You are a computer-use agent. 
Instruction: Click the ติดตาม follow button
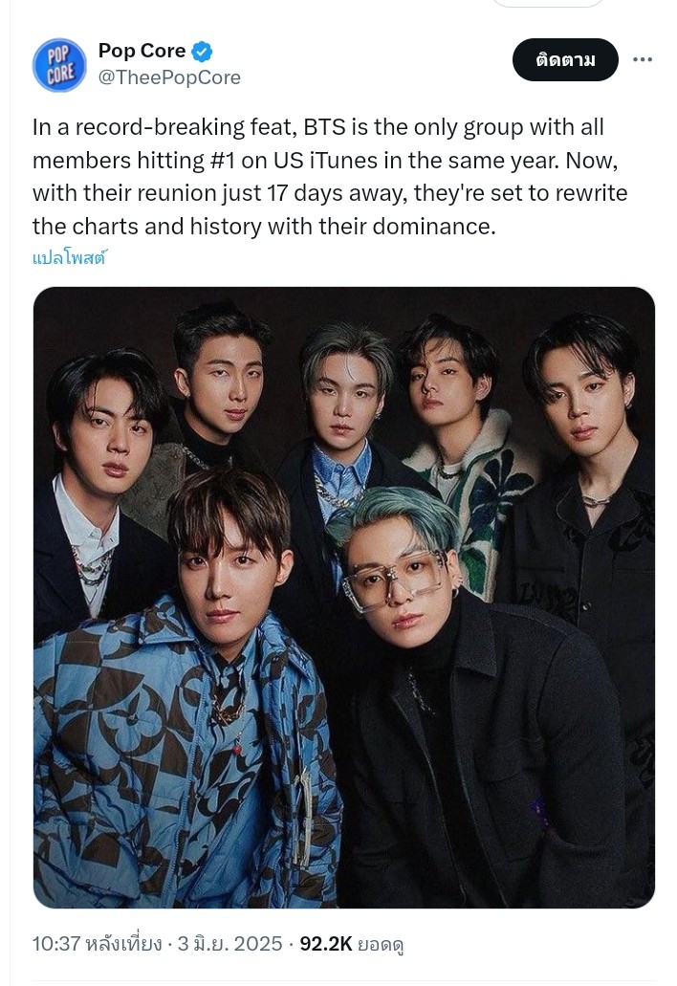click(x=565, y=59)
